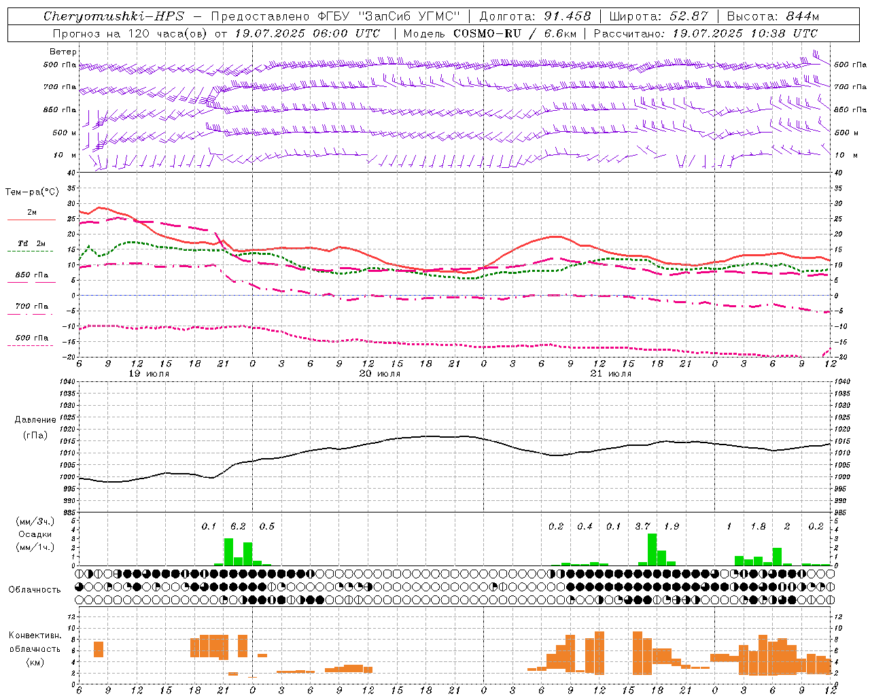Image resolution: width=870 pixels, height=696 pixels.
Task: Click the '1.9' three-hour precipitation total
Action: pyautogui.click(x=672, y=527)
